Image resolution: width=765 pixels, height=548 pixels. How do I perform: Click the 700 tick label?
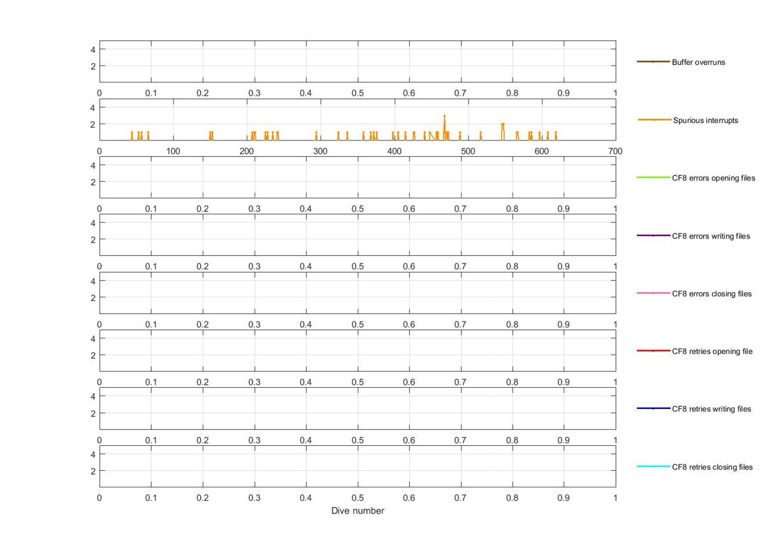click(x=615, y=151)
